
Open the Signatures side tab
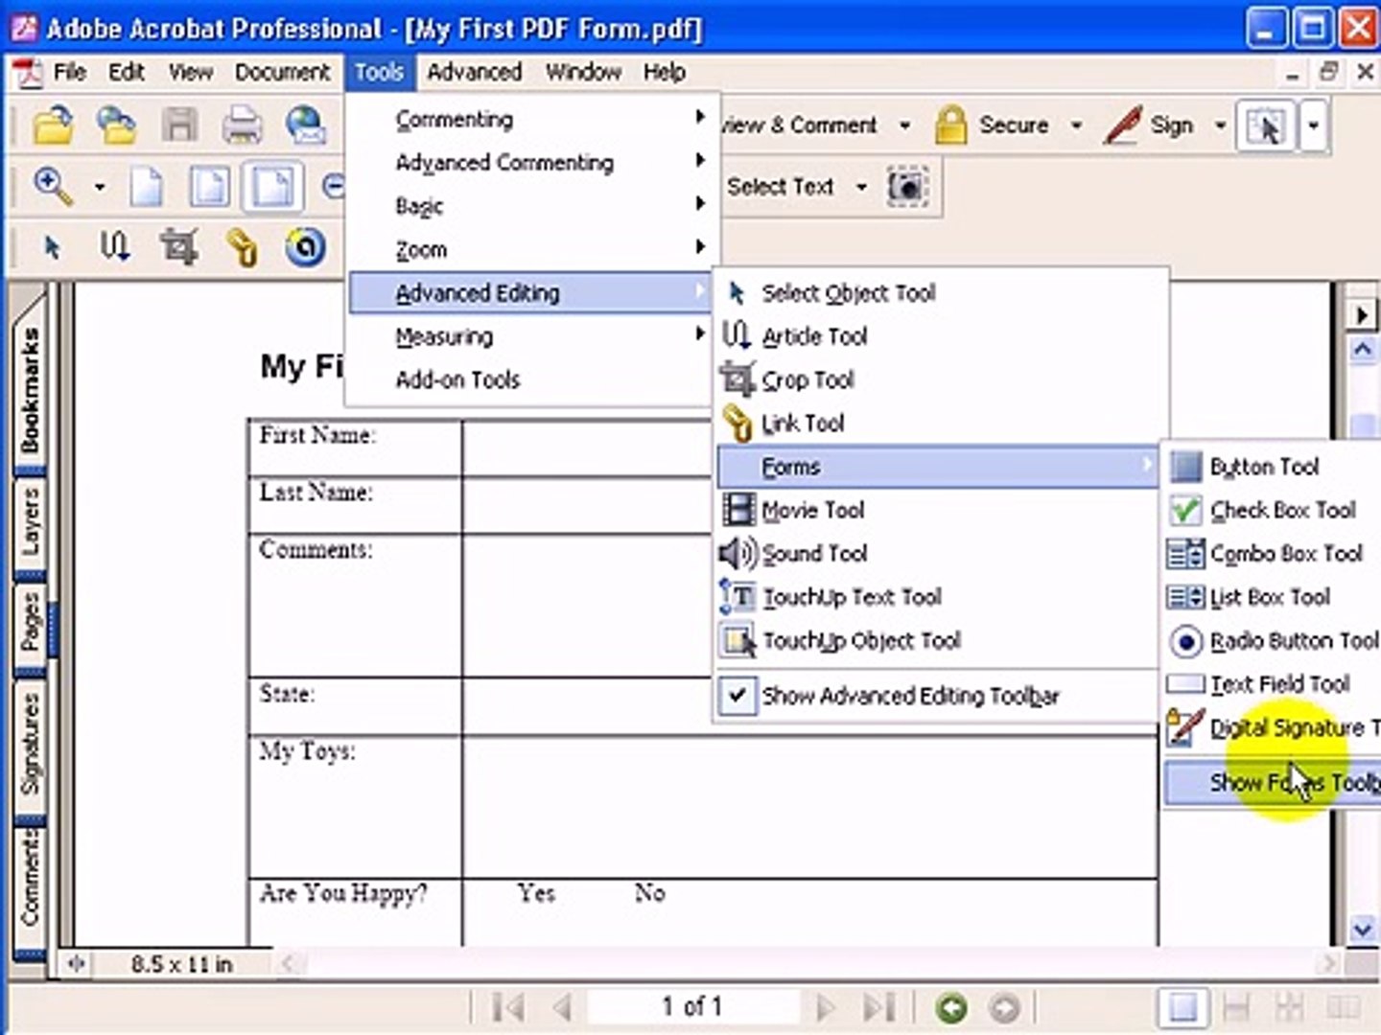pos(31,746)
